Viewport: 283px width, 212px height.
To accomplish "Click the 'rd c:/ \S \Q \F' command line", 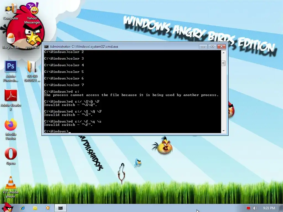I will 73,112.
